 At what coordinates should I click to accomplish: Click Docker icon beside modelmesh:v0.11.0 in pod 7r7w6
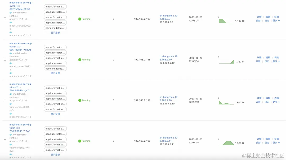pos(11,154)
